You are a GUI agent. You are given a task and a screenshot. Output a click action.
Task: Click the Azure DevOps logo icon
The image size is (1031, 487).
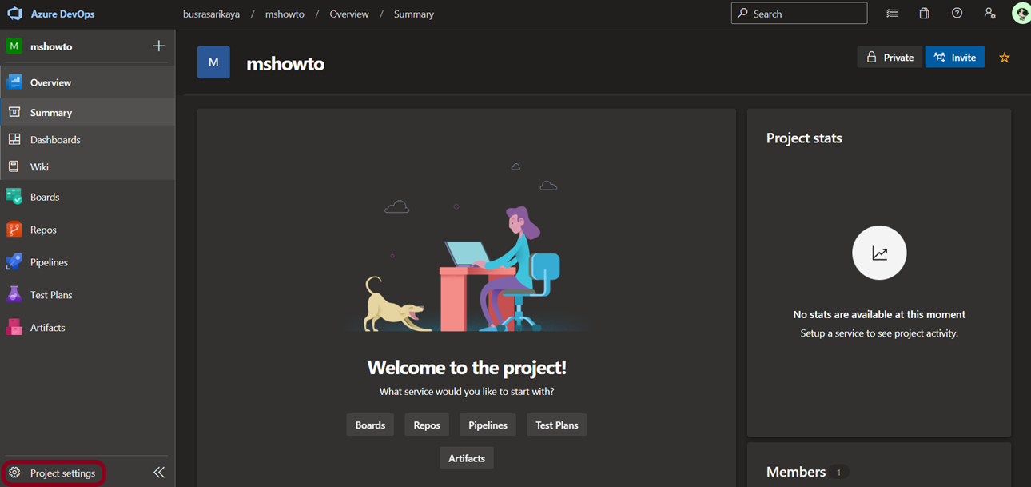[14, 14]
